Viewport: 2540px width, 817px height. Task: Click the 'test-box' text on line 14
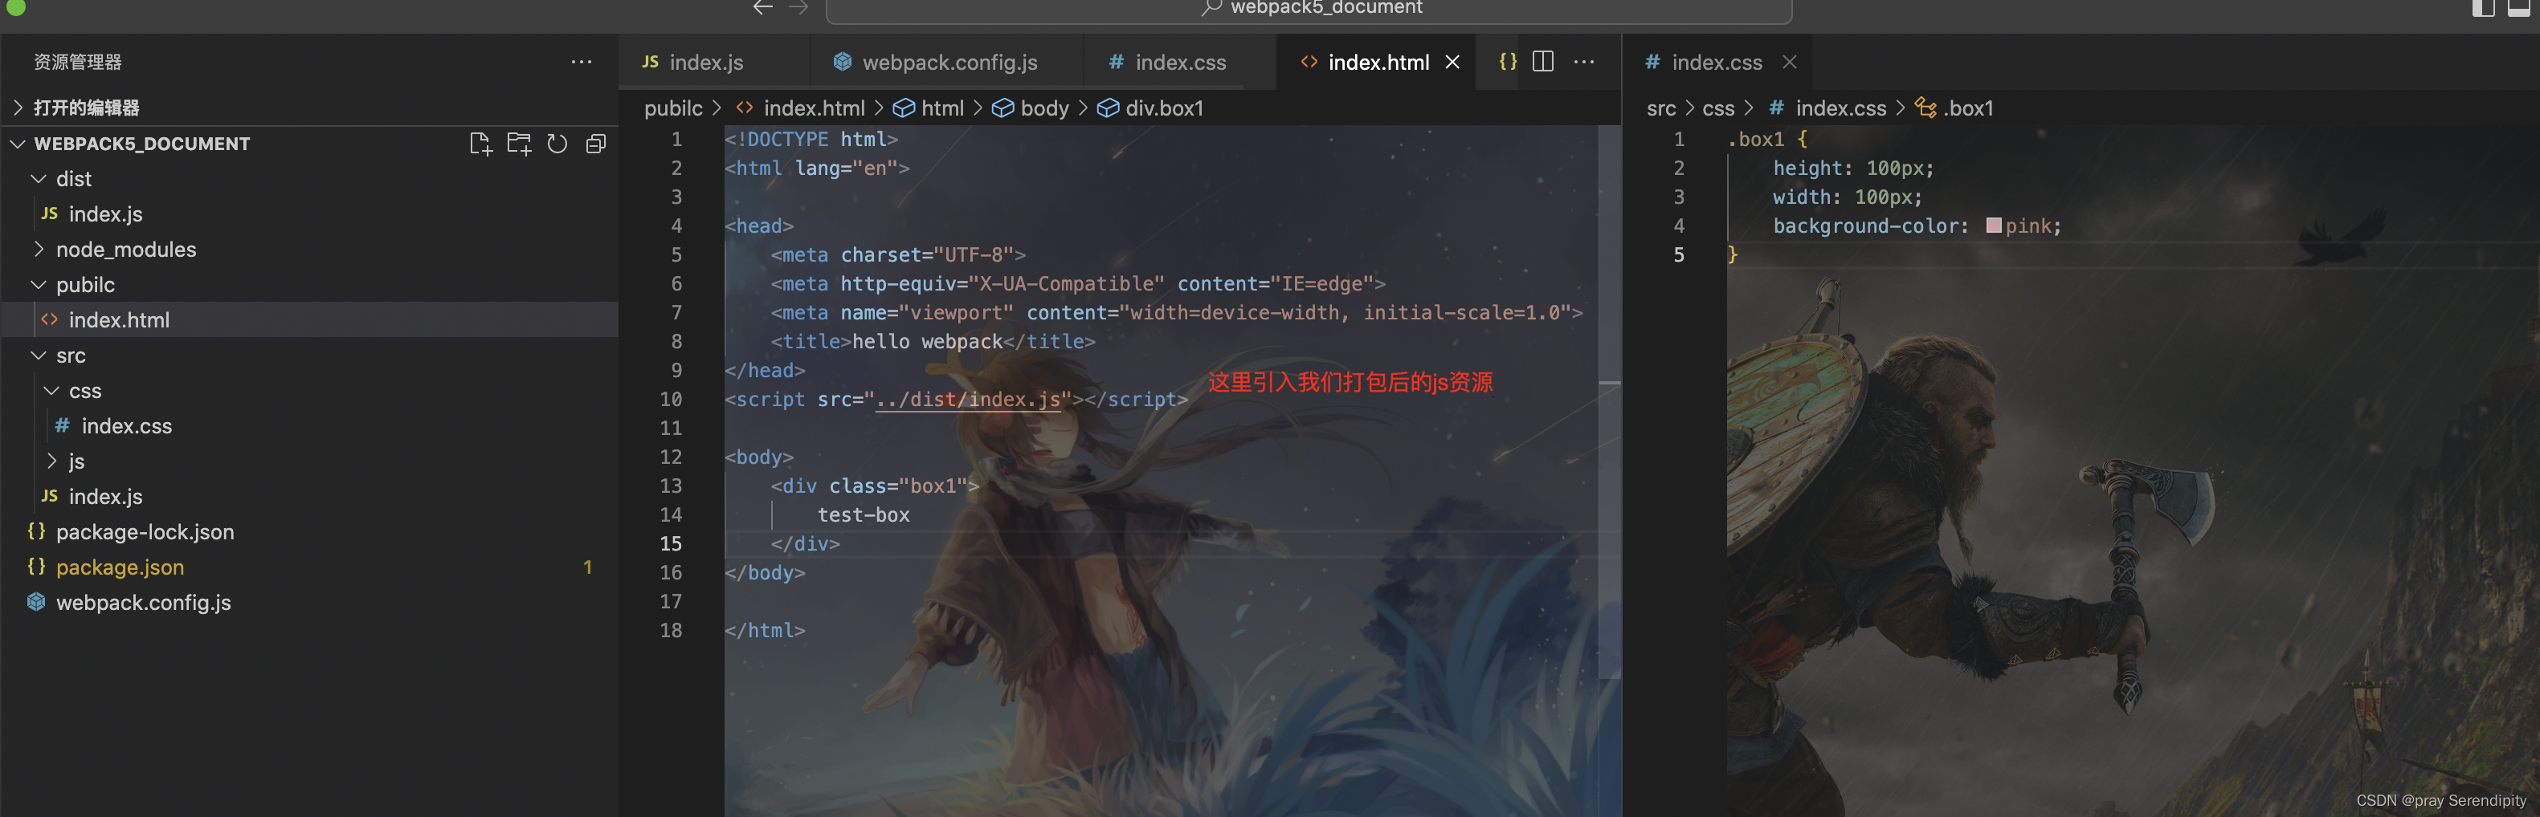(x=863, y=515)
